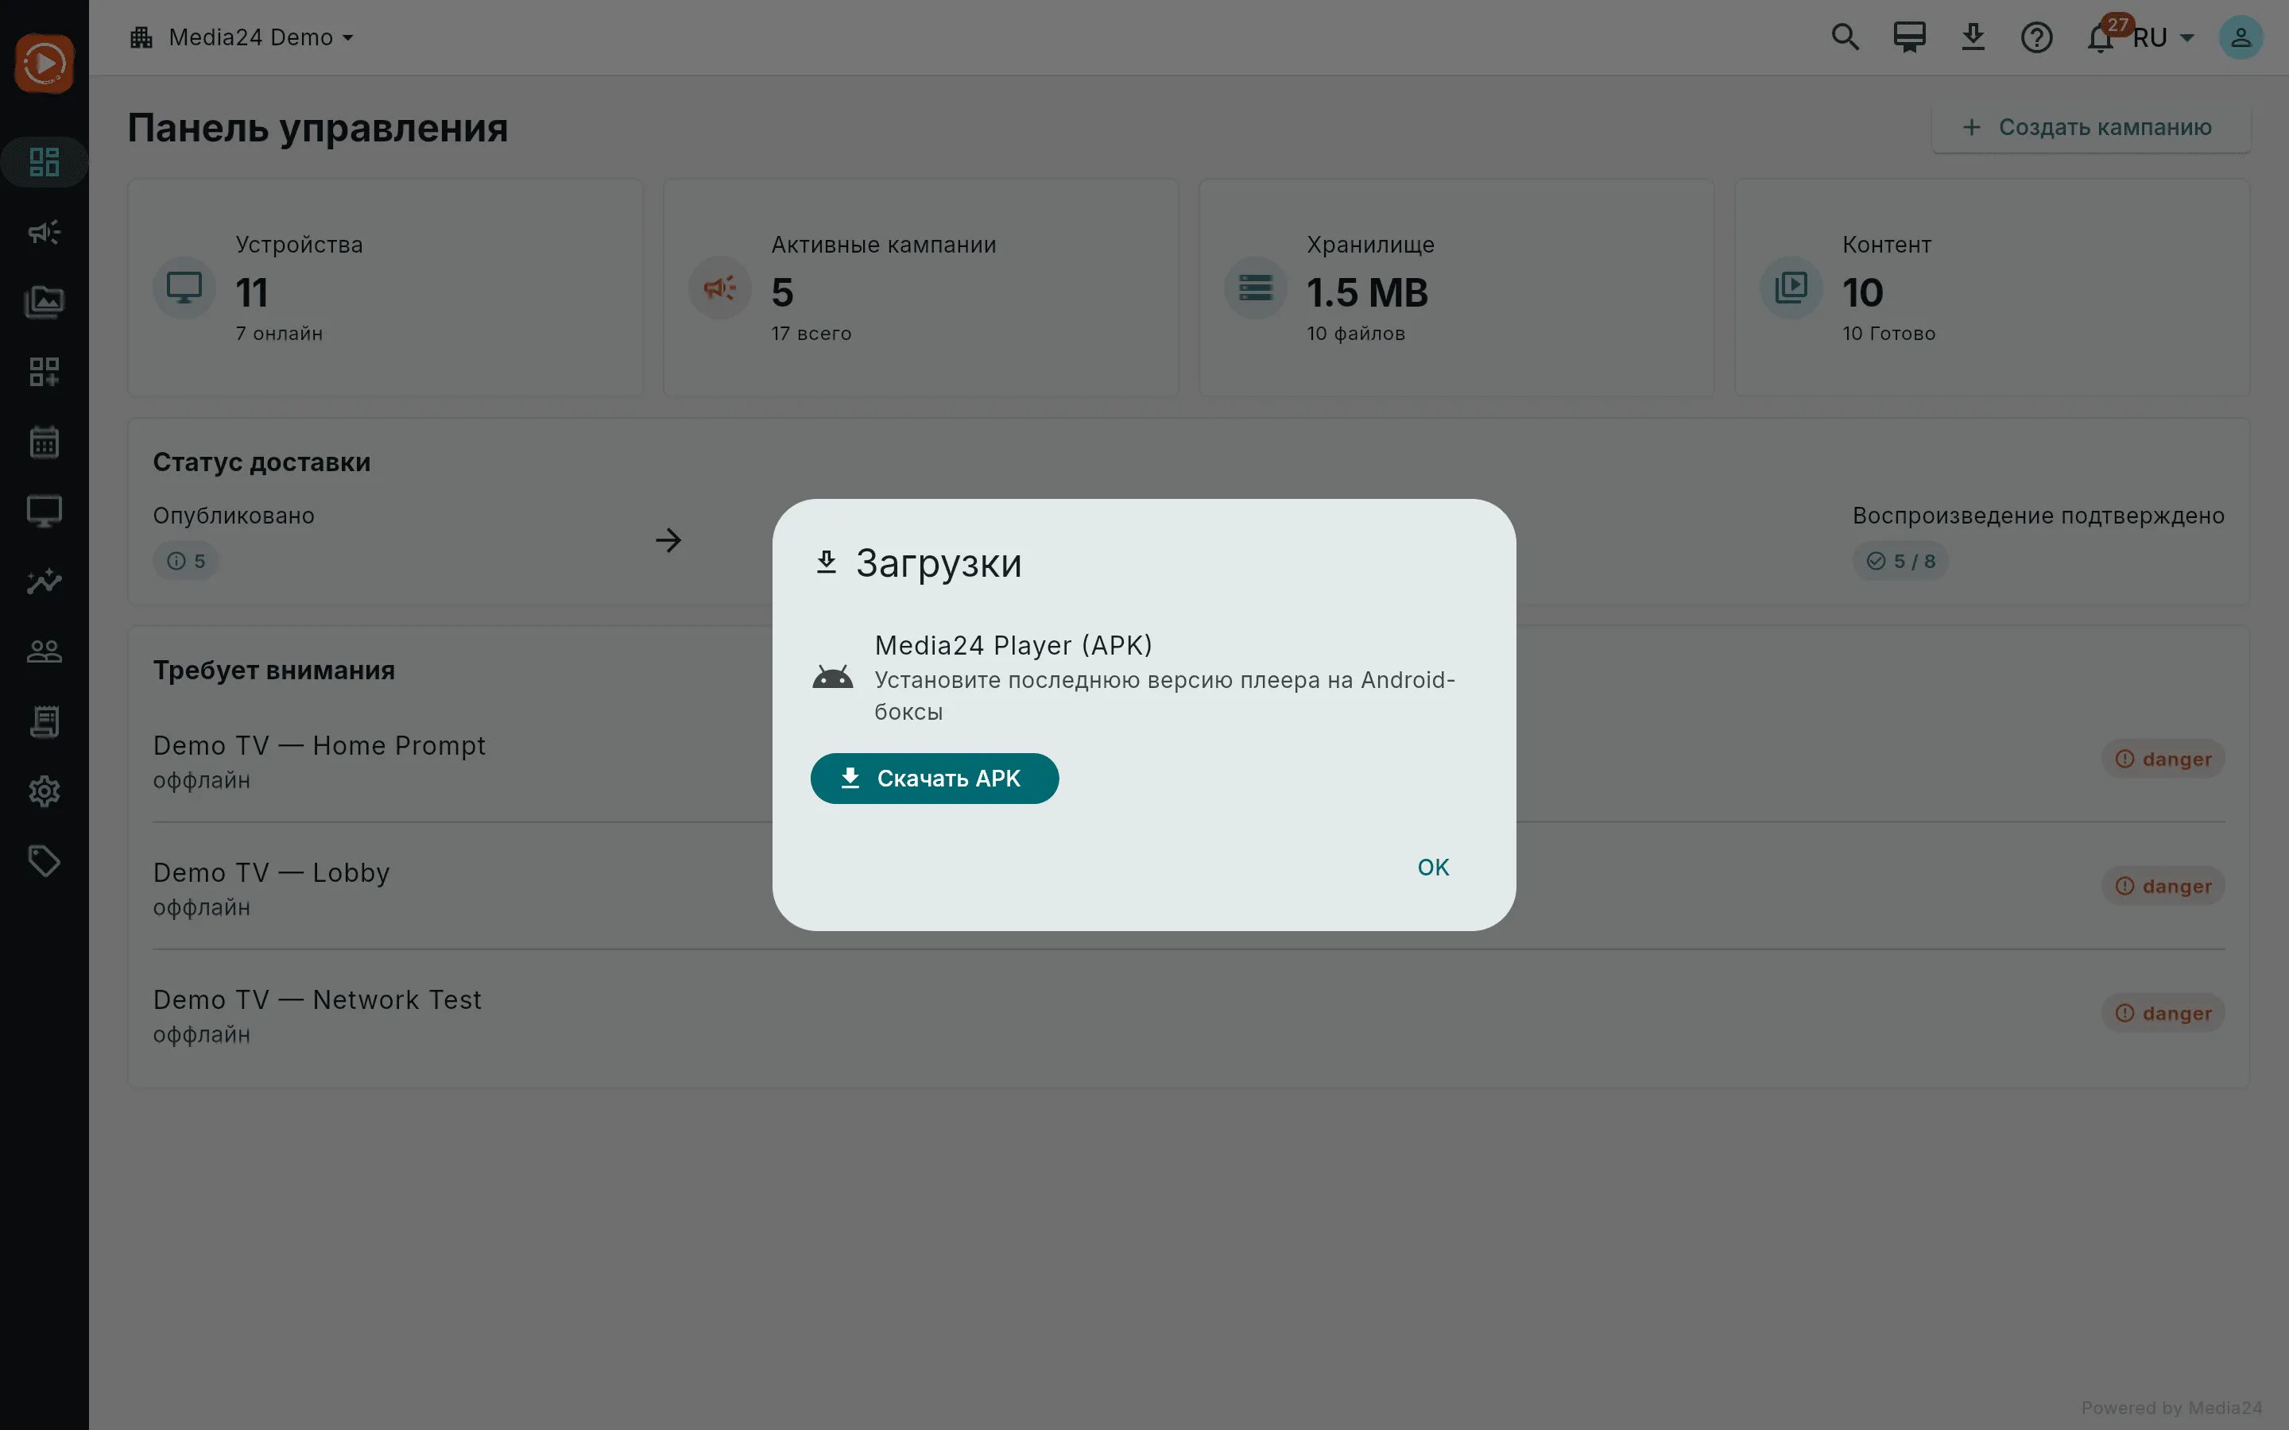Click the danger badge for Network Test
Viewport: 2289px width, 1430px height.
[2163, 1013]
